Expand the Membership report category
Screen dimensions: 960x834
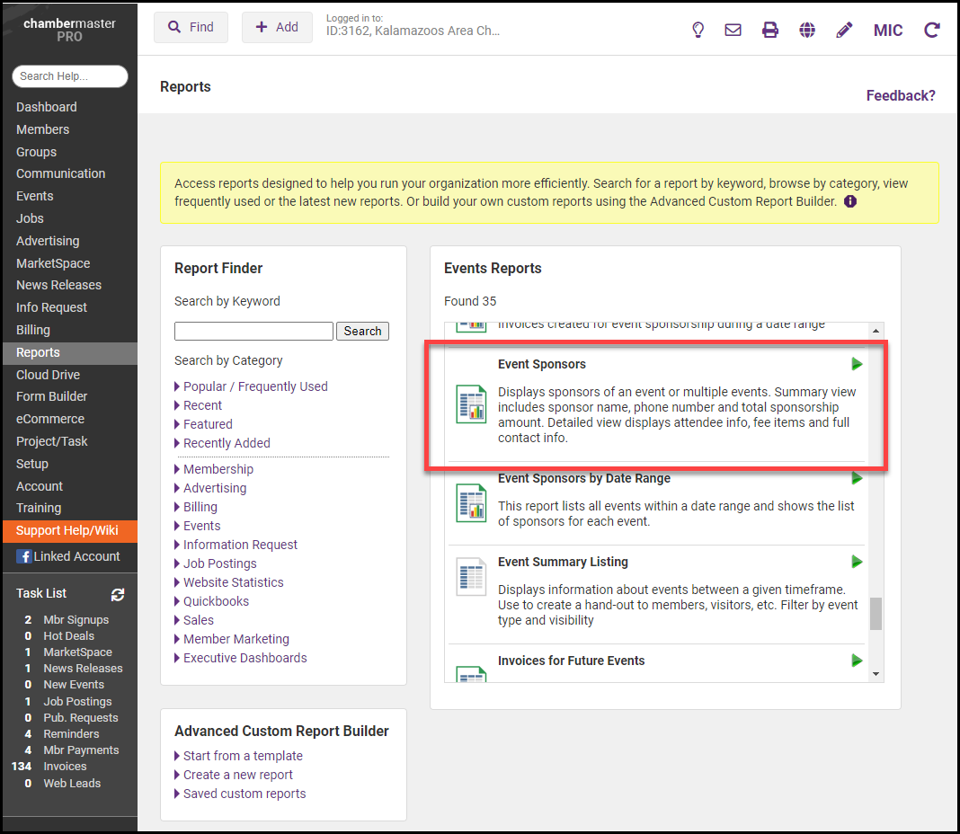(x=218, y=469)
